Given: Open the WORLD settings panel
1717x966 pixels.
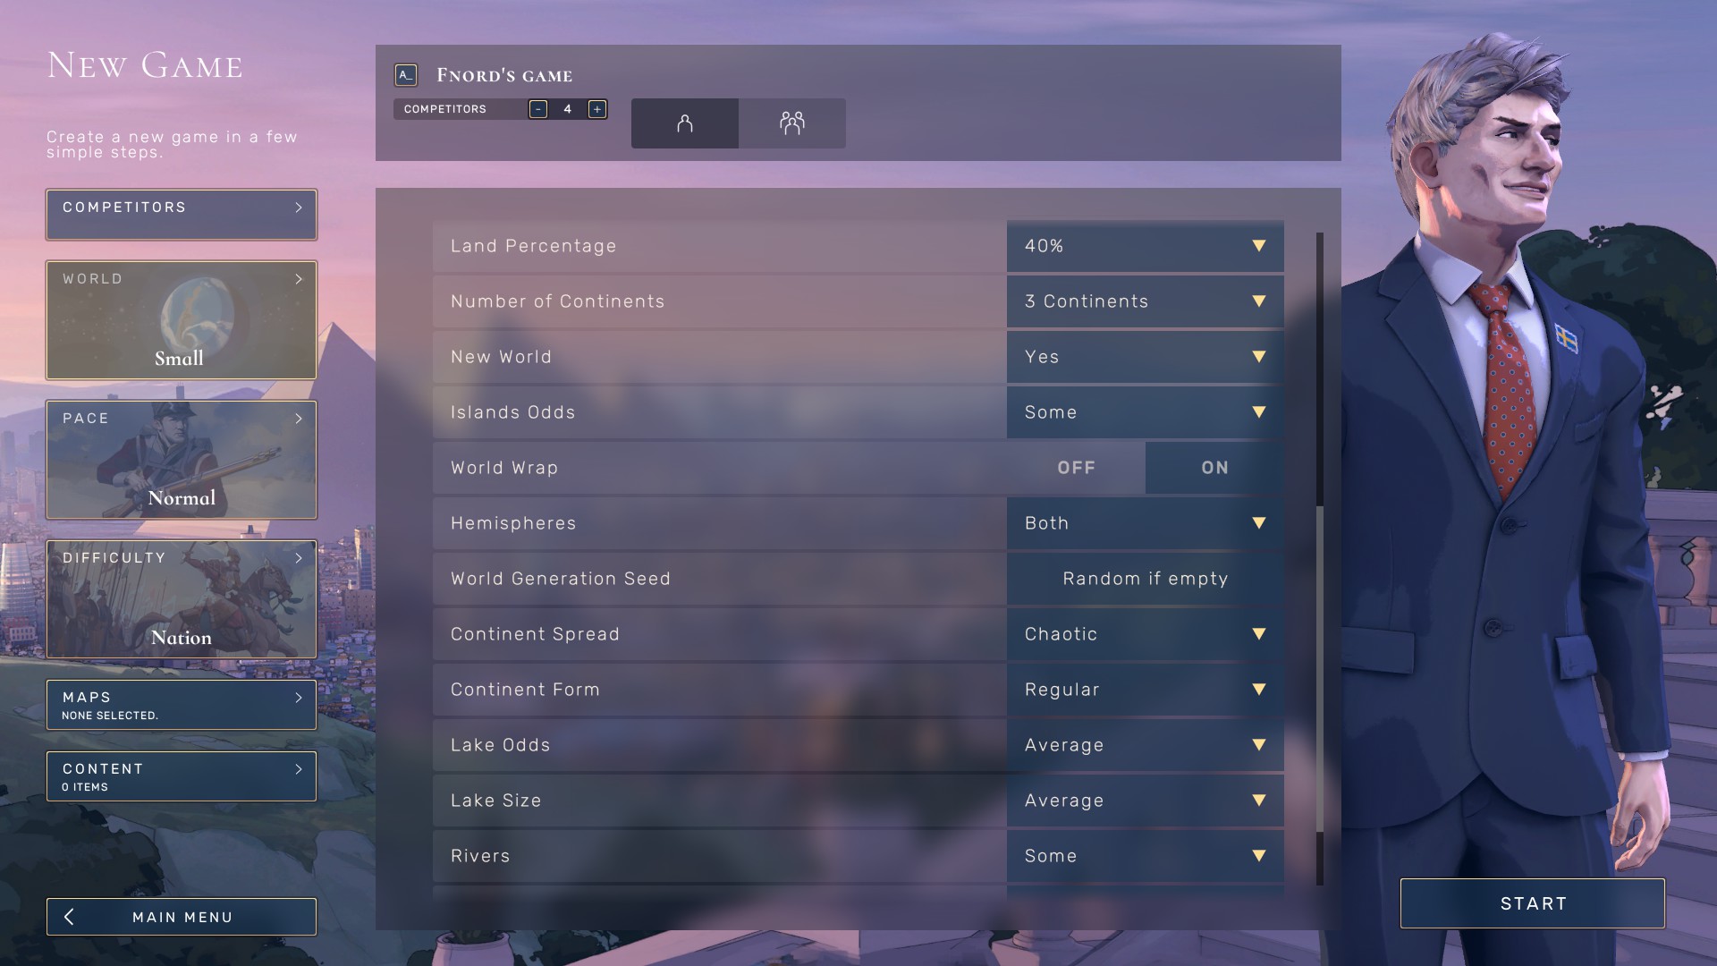Looking at the screenshot, I should coord(181,318).
